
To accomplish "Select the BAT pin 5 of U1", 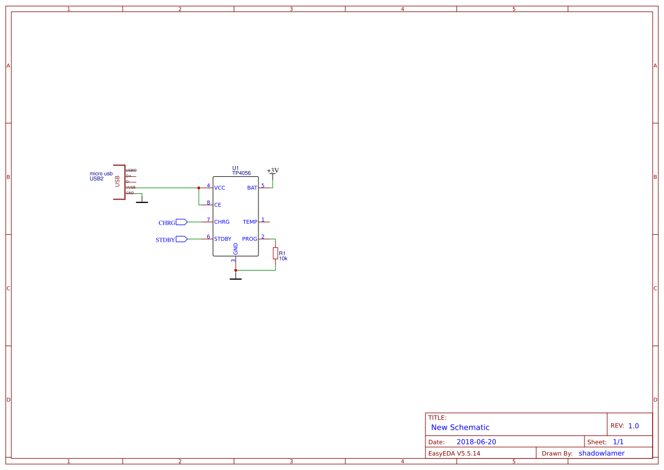I will click(264, 186).
